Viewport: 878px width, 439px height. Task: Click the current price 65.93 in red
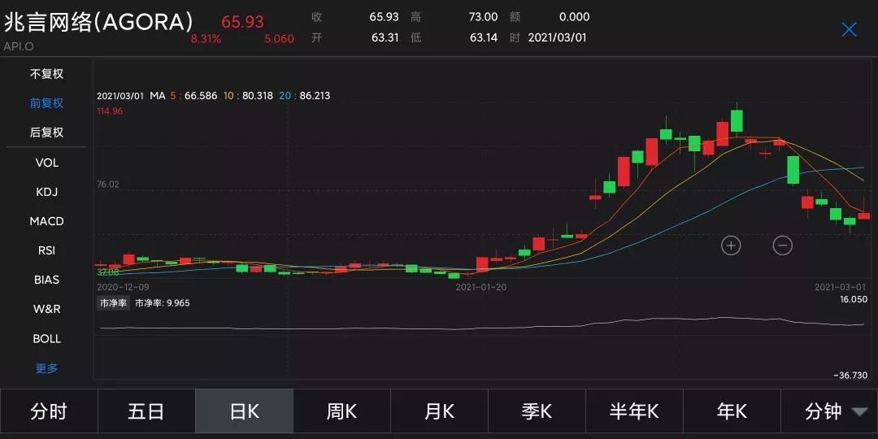[242, 22]
